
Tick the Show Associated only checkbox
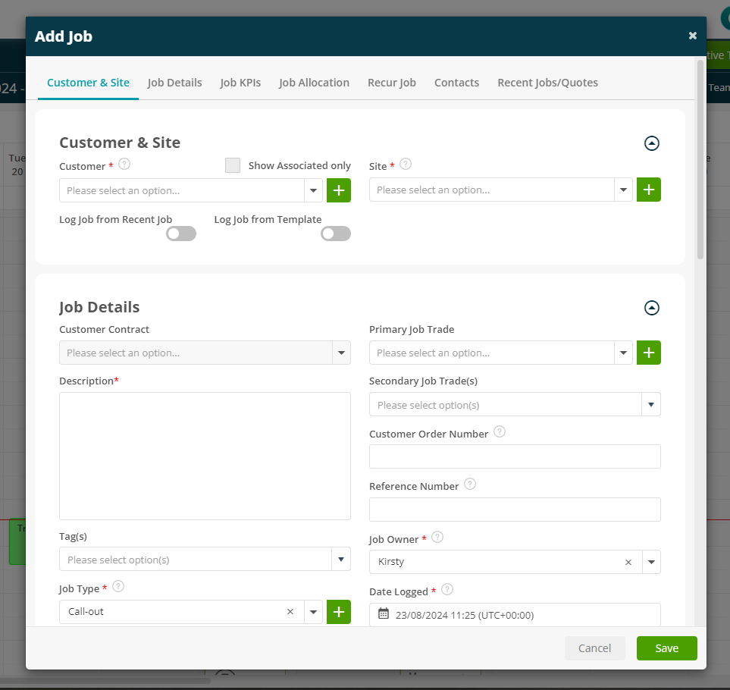click(x=233, y=165)
